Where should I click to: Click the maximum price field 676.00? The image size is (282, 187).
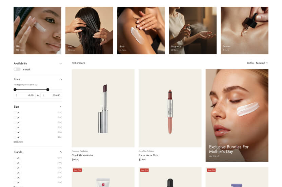(51, 96)
